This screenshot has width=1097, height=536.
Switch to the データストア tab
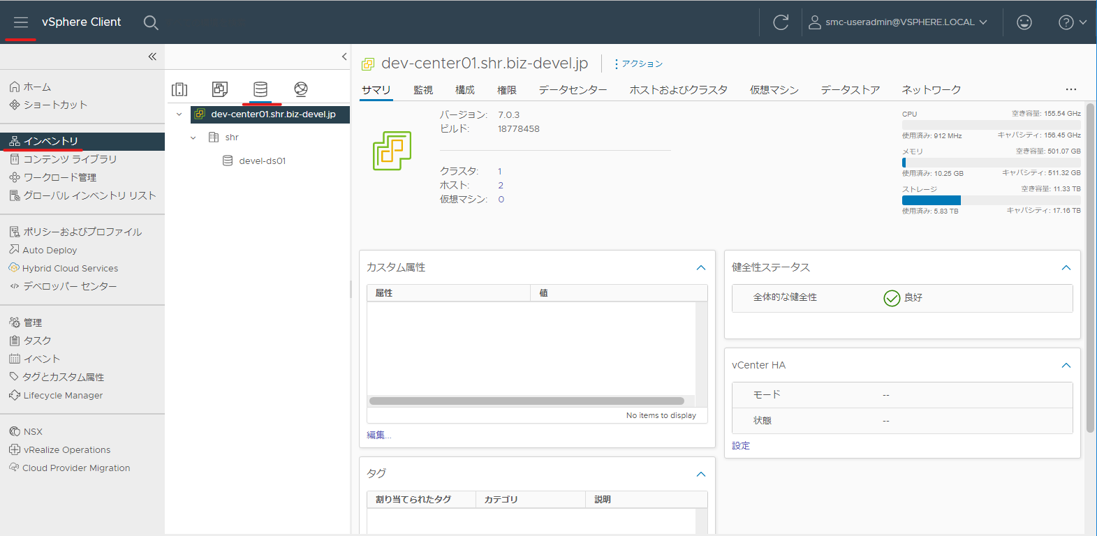pos(851,90)
